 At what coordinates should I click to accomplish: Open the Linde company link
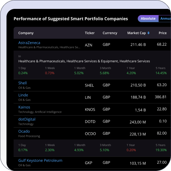23,95
